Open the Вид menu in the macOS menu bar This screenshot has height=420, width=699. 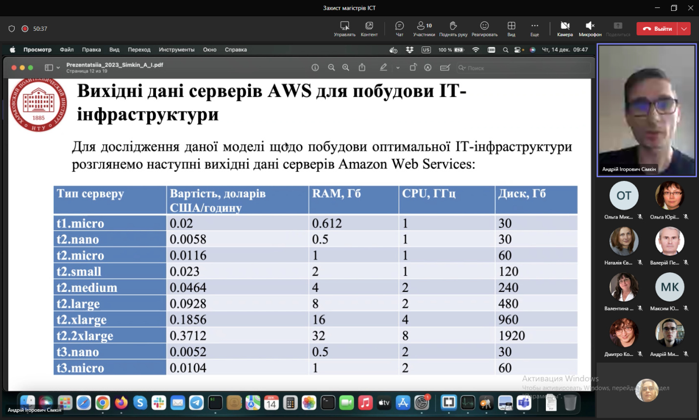pos(114,49)
